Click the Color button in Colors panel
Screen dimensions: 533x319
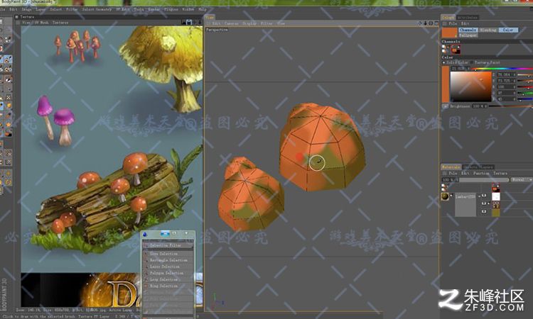(508, 30)
